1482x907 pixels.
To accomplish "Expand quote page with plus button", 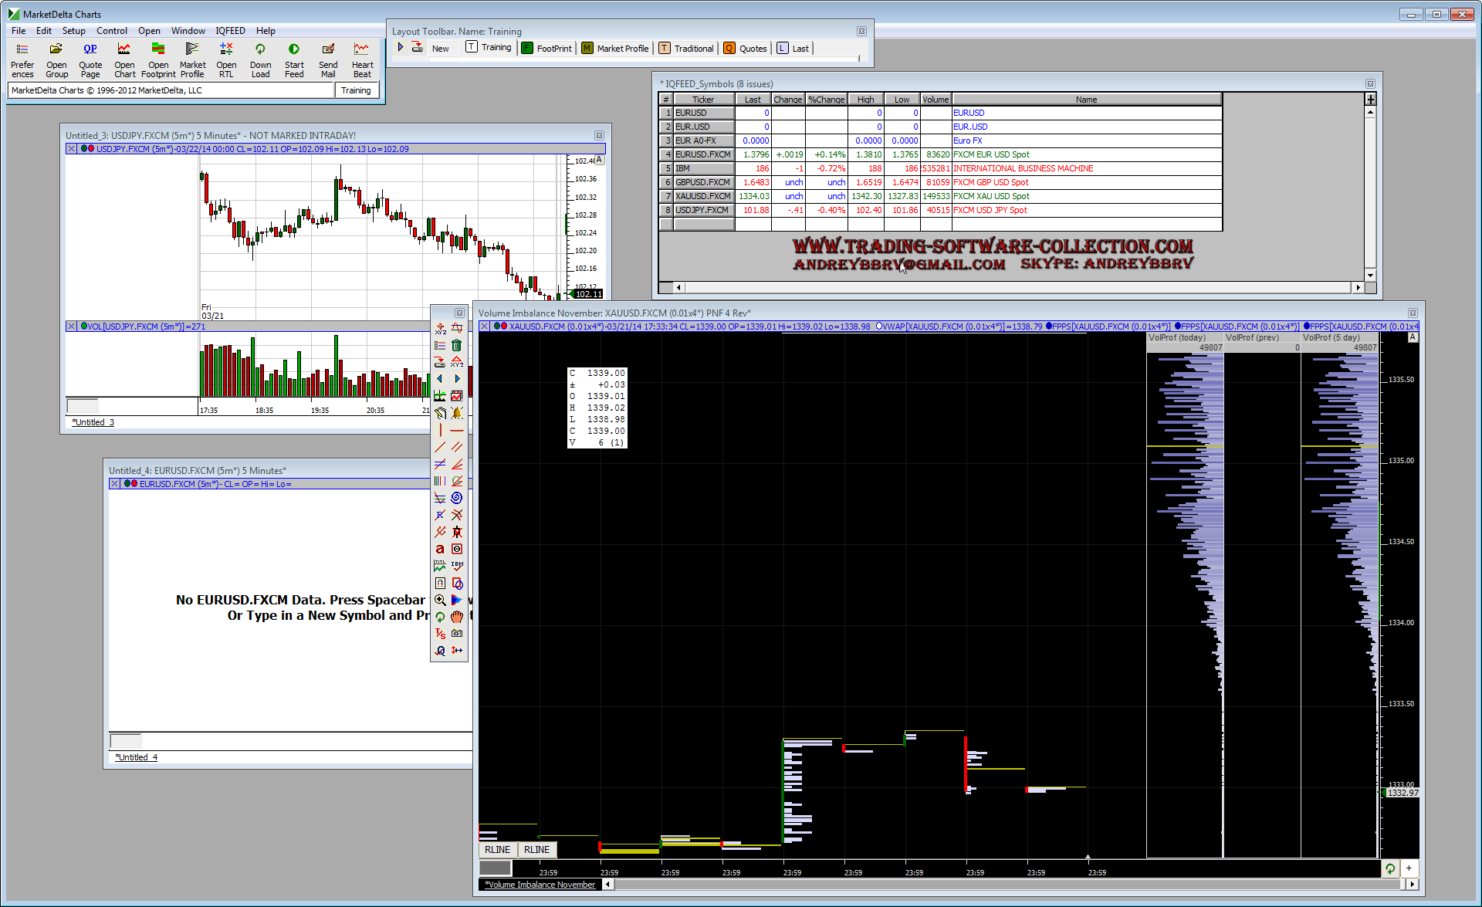I will tap(1371, 100).
